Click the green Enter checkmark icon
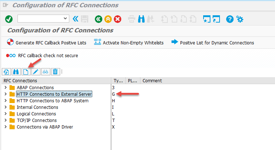275x150 pixels. tap(9, 19)
